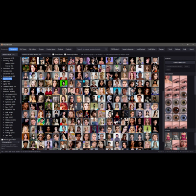Screen dimensions: 196x196
Task: Switch to the Categories browse tab
Action: [13, 49]
